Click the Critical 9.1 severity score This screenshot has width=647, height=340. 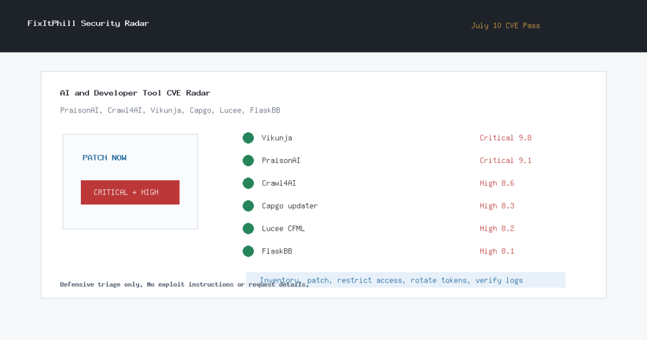[505, 161]
